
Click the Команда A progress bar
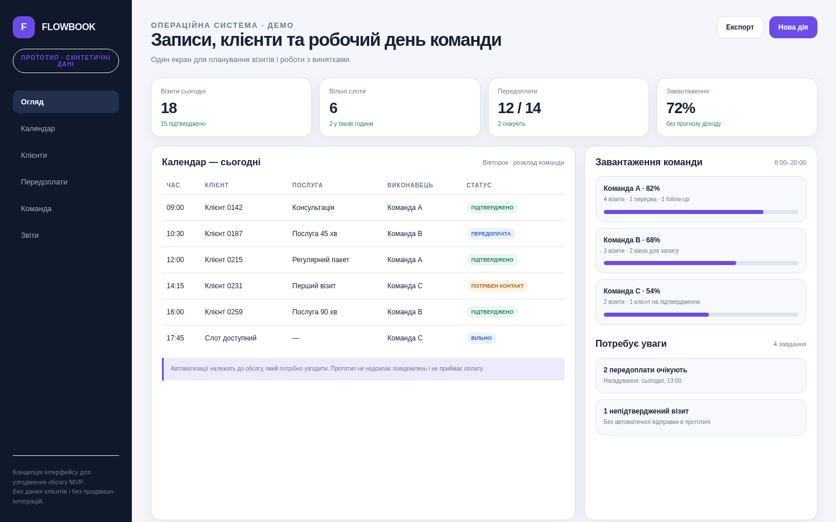point(701,212)
